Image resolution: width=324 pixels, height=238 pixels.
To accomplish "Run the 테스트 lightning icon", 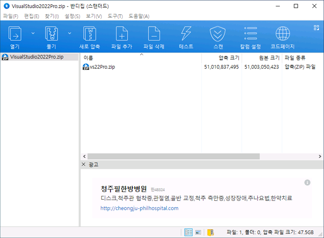I will coord(186,33).
